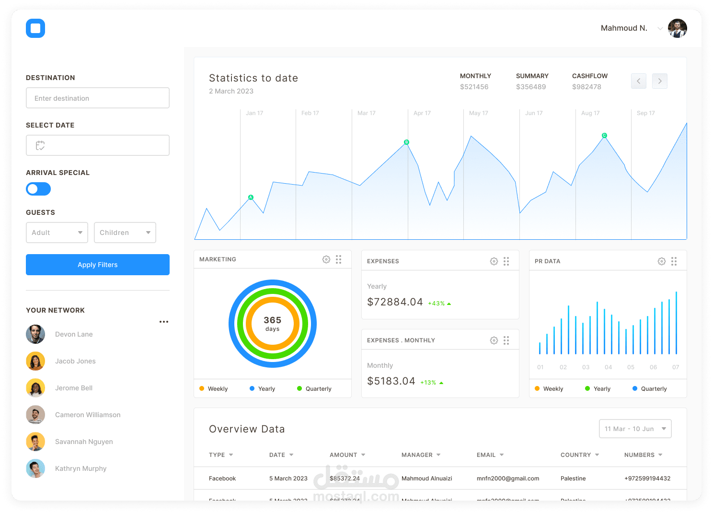Click the calendar icon in date field
Image resolution: width=713 pixels, height=514 pixels.
[x=40, y=145]
